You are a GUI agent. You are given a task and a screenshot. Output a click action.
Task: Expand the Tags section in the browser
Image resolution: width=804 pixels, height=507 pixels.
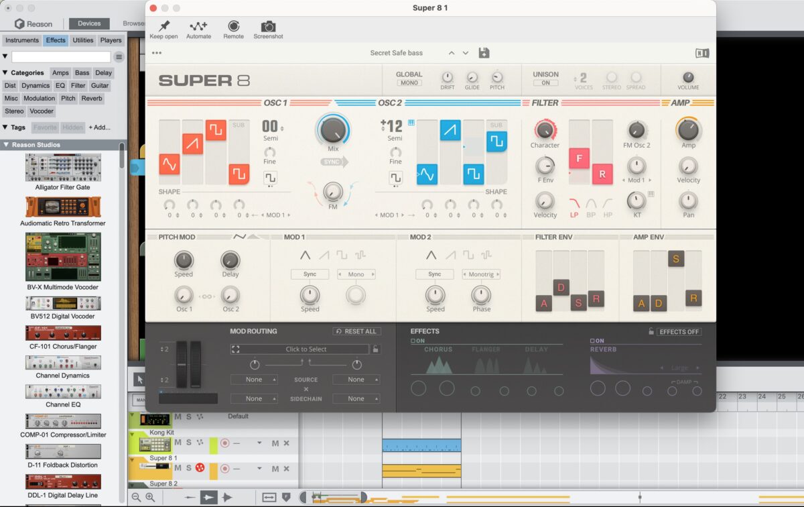(5, 127)
